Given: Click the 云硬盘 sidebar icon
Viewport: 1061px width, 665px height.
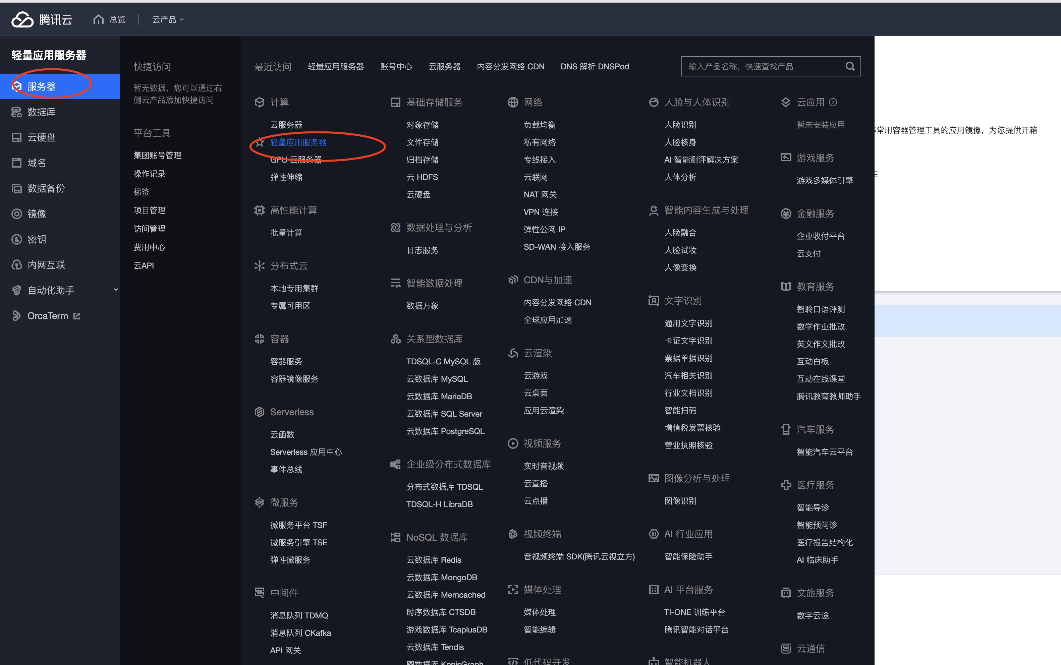Looking at the screenshot, I should click(x=17, y=137).
